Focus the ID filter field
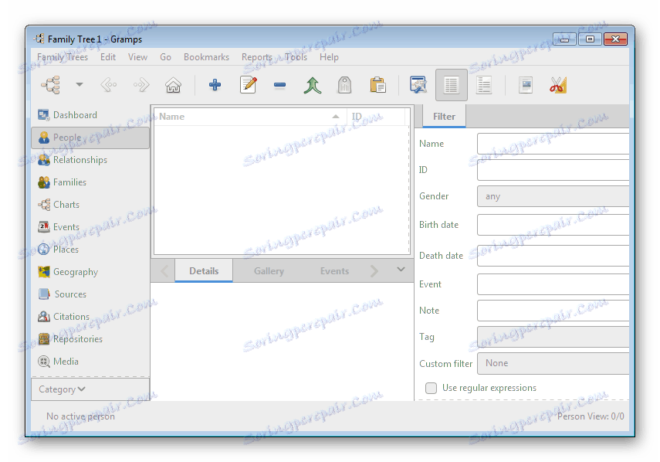Viewport: 660px width, 462px height. point(553,170)
